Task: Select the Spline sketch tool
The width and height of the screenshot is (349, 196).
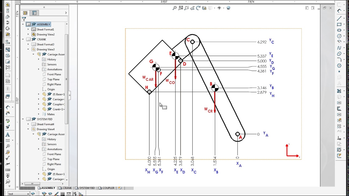Action: click(x=339, y=48)
